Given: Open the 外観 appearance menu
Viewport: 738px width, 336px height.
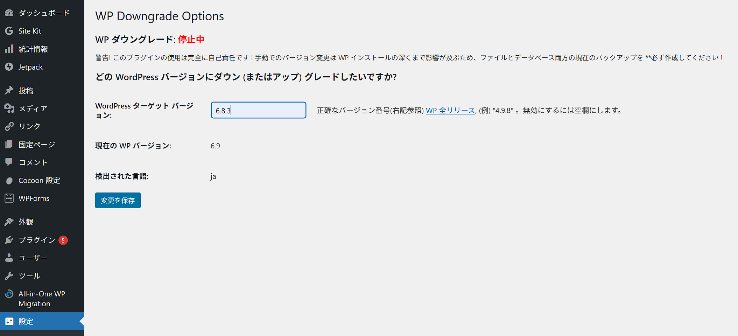Looking at the screenshot, I should pos(26,222).
